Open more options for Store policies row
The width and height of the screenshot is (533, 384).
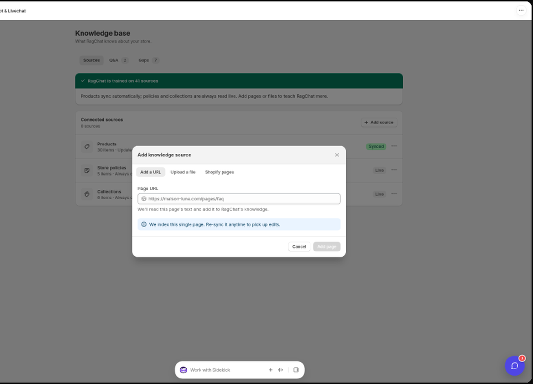(394, 170)
